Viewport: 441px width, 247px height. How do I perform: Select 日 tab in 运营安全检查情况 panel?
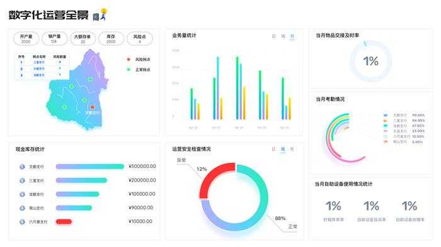pos(273,150)
